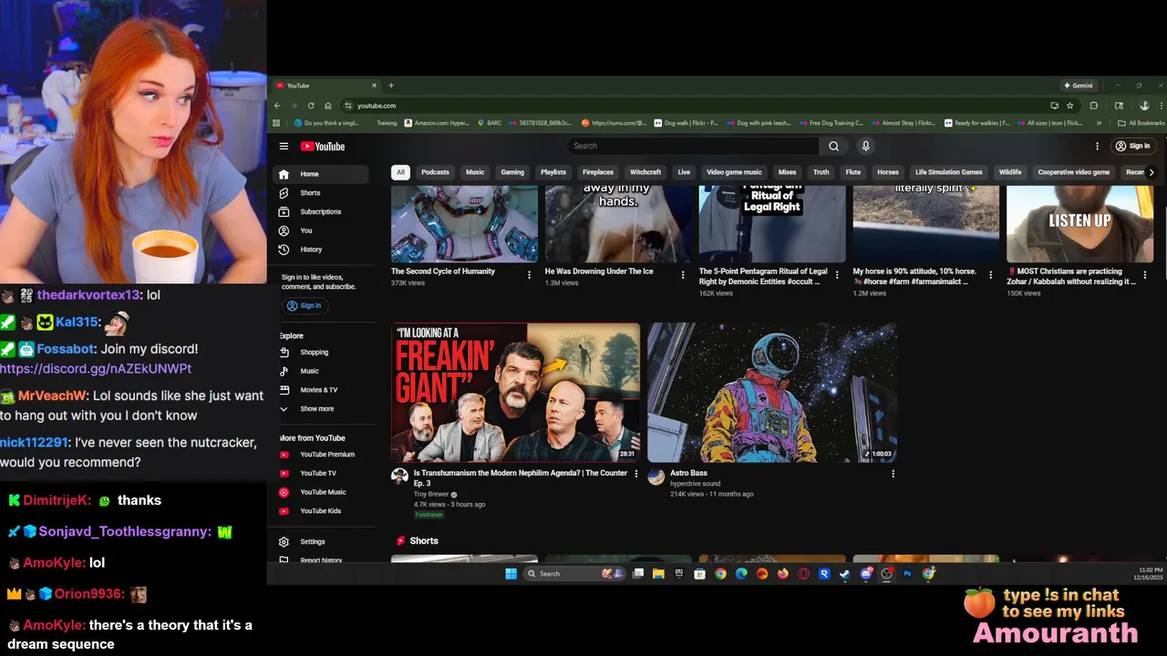Image resolution: width=1167 pixels, height=656 pixels.
Task: Open the Freakin' Giant video thumbnail
Action: [515, 393]
